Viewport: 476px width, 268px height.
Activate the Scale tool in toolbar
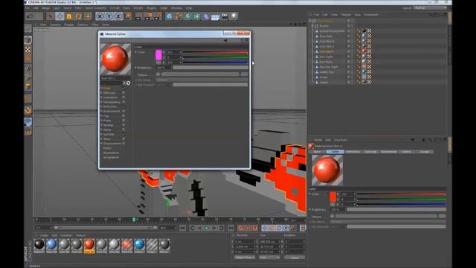tap(69, 16)
